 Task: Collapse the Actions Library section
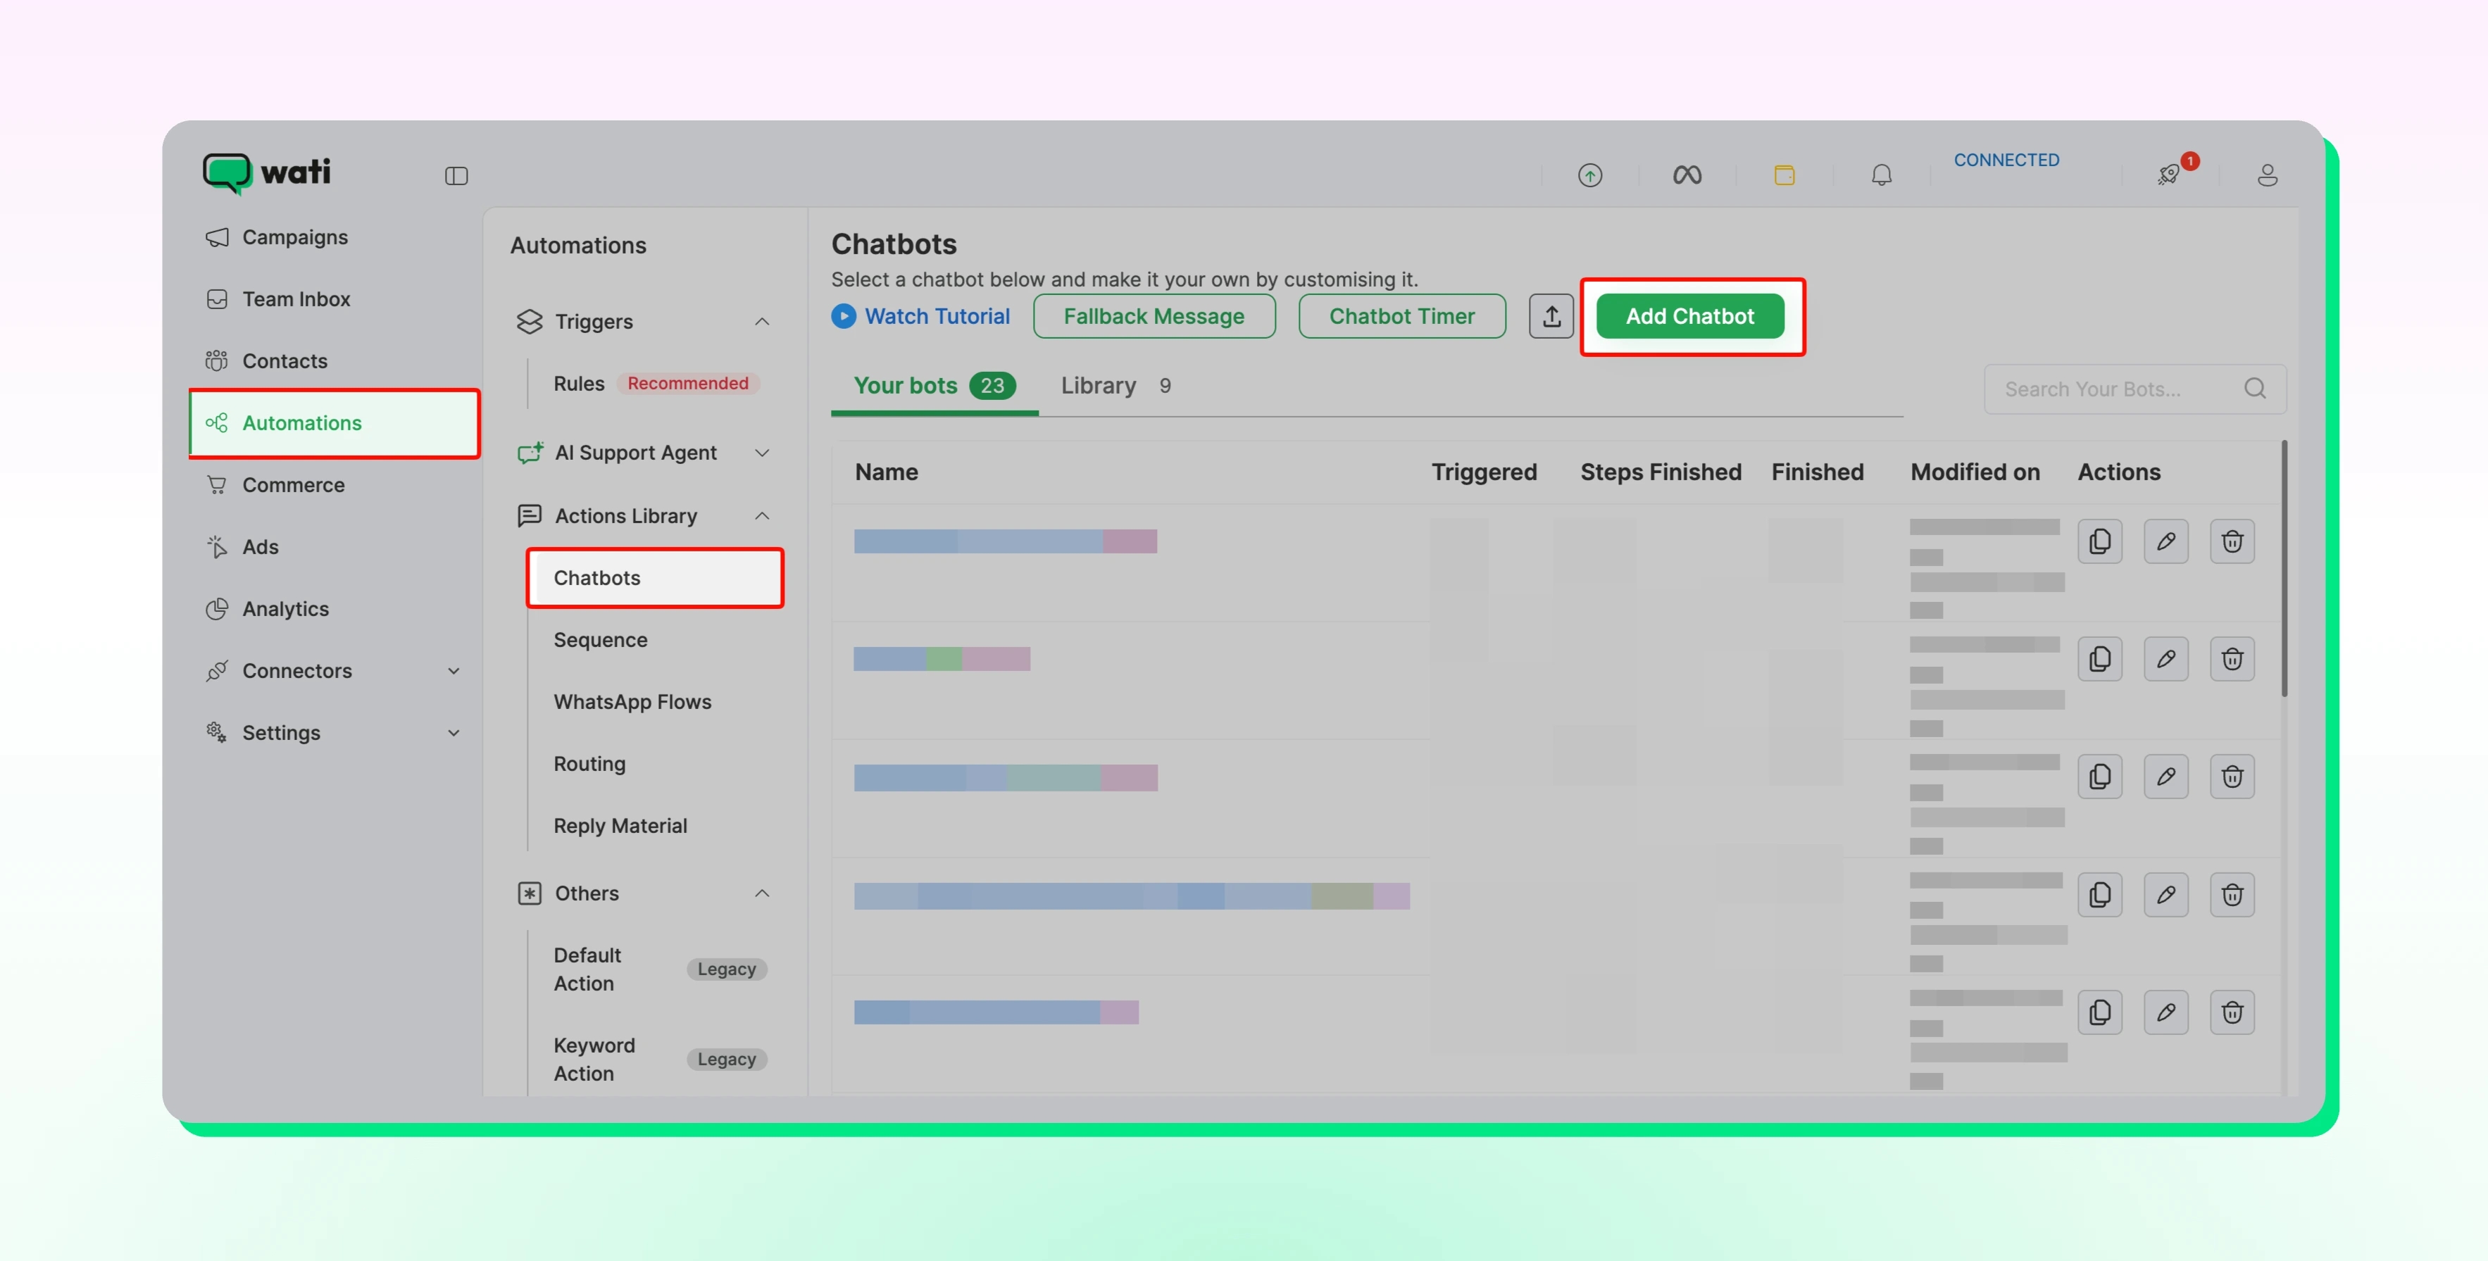click(x=762, y=515)
